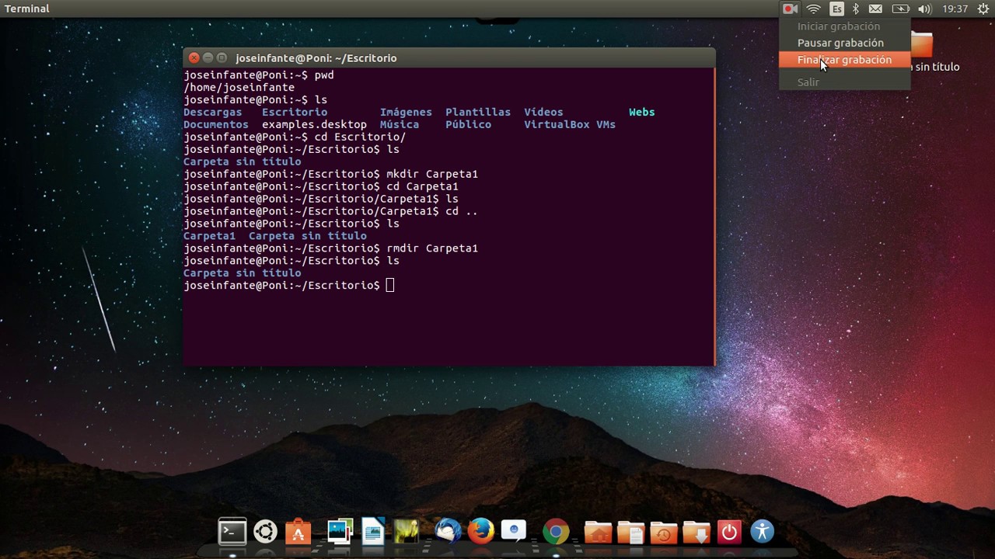This screenshot has width=995, height=559.
Task: Launch LibreOffice Writer from the dock
Action: point(373,532)
